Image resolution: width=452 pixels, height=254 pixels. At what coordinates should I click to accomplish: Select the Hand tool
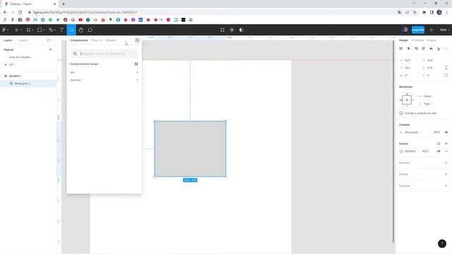point(81,30)
